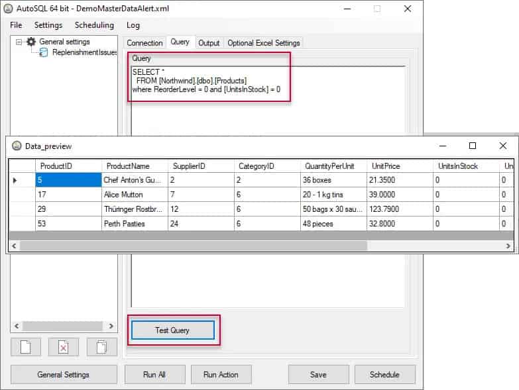Viewport: 519px width, 390px height.
Task: Click the Run All button
Action: click(x=154, y=375)
